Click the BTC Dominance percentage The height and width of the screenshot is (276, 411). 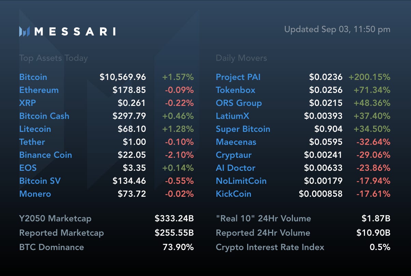[178, 247]
